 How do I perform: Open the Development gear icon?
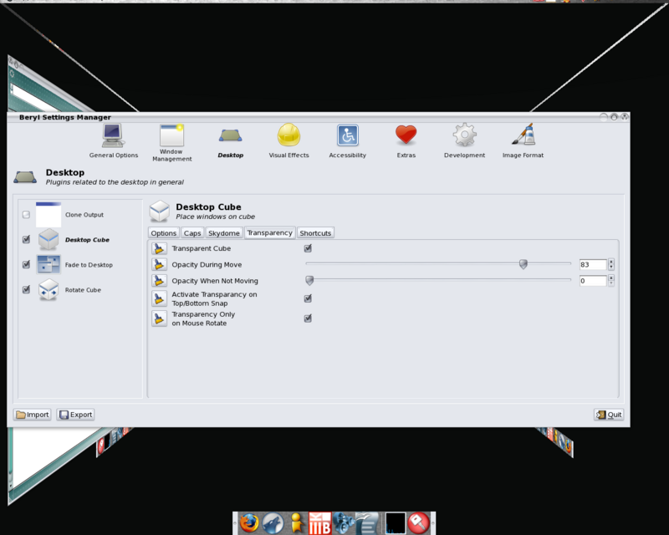(x=465, y=135)
